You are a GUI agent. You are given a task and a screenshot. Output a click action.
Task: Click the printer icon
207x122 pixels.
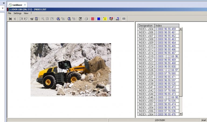coord(86,19)
